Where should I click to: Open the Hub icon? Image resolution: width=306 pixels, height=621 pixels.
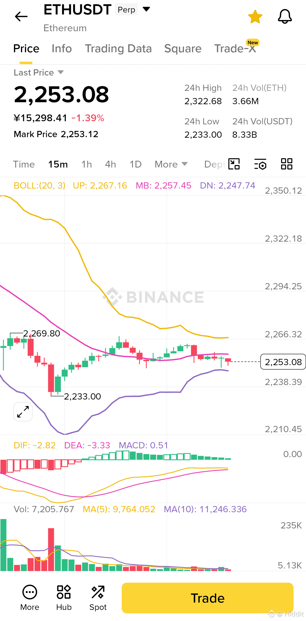pos(64,598)
